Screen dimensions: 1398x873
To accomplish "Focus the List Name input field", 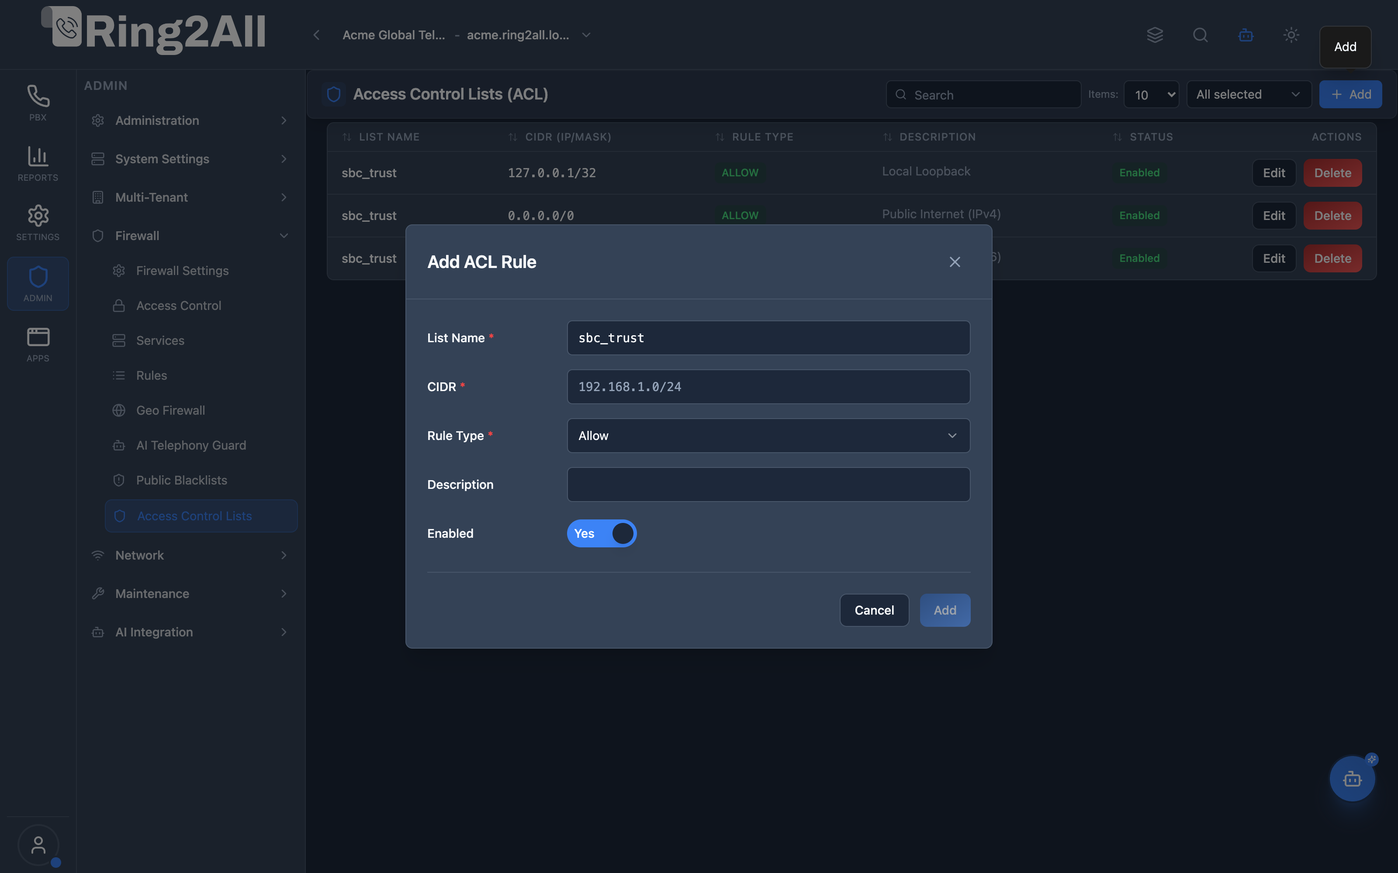I will pos(768,338).
